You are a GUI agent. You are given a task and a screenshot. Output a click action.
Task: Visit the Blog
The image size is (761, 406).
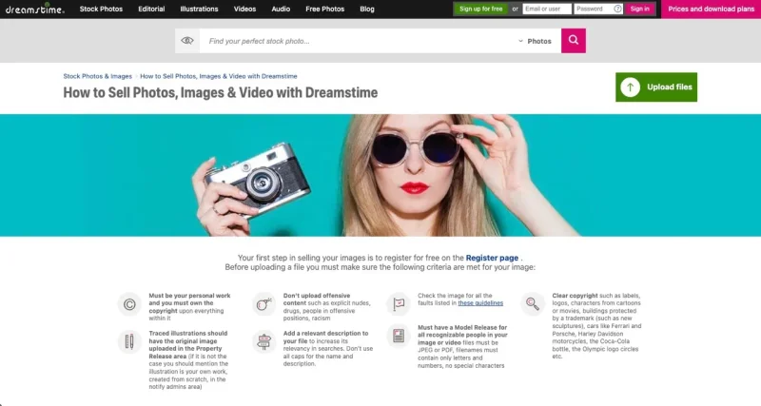coord(367,9)
